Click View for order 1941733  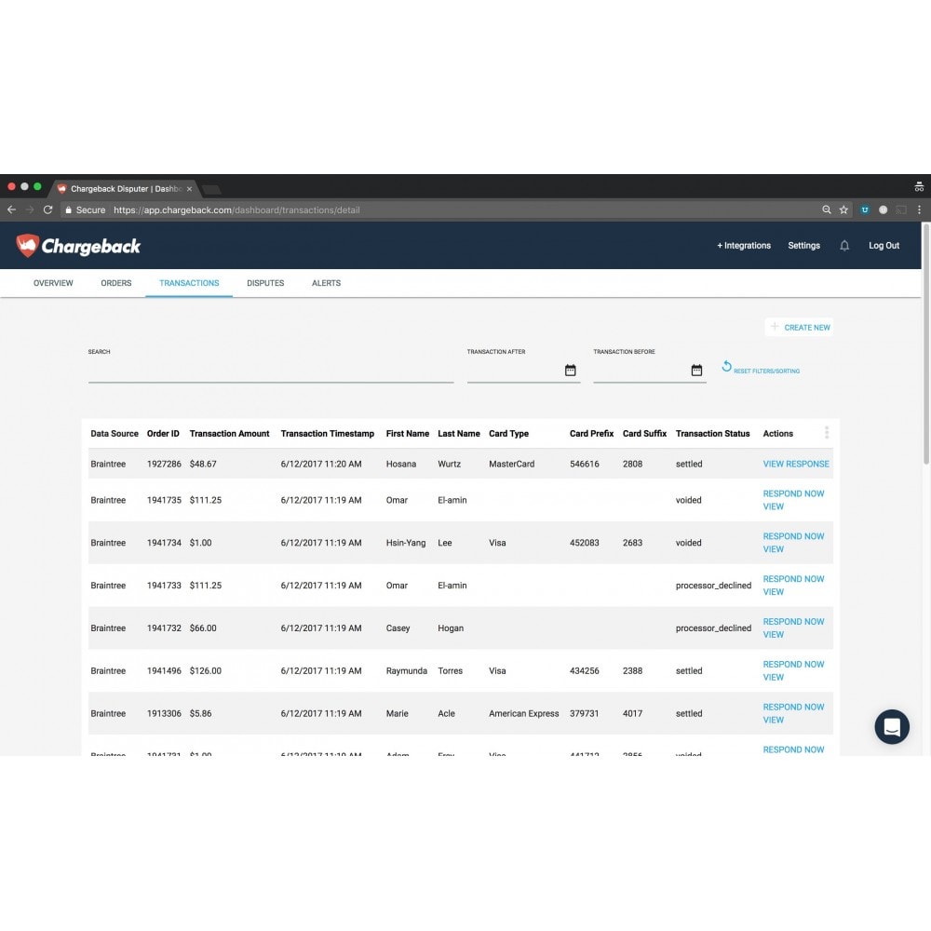(773, 592)
